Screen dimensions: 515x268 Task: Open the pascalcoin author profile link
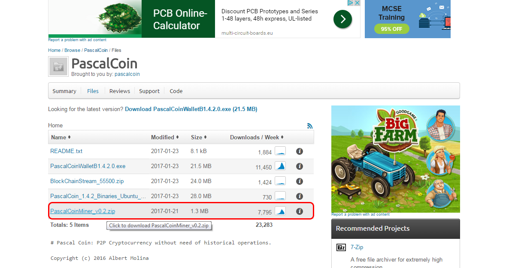[x=127, y=74]
